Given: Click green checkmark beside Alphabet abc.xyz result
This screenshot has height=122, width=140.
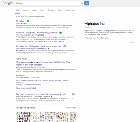Looking at the screenshot, I should pos(28,21).
